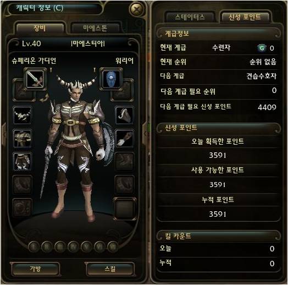288x285 pixels.
Task: Select the first round title slot
Action: tap(34, 246)
